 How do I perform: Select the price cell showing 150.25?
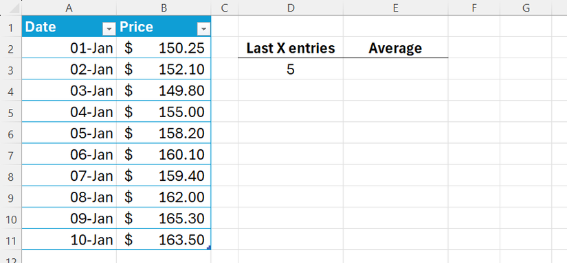coord(164,47)
